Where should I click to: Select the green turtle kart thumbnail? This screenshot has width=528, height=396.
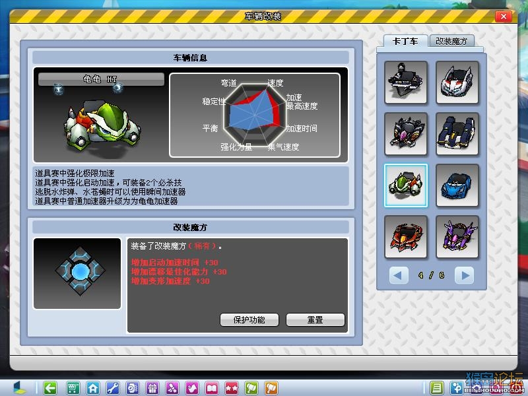coord(406,185)
